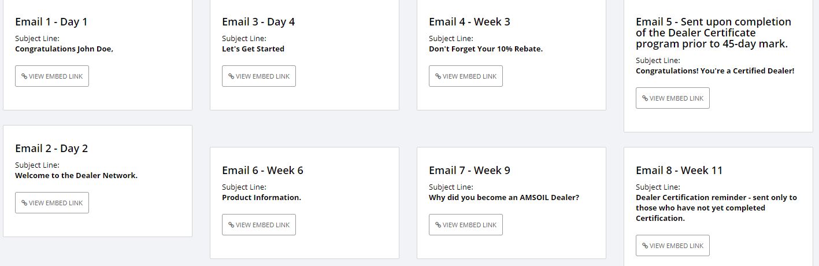Select the Email 1 - Day 1 heading

[x=51, y=22]
